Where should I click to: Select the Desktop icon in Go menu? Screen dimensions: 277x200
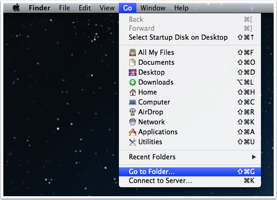coord(133,72)
